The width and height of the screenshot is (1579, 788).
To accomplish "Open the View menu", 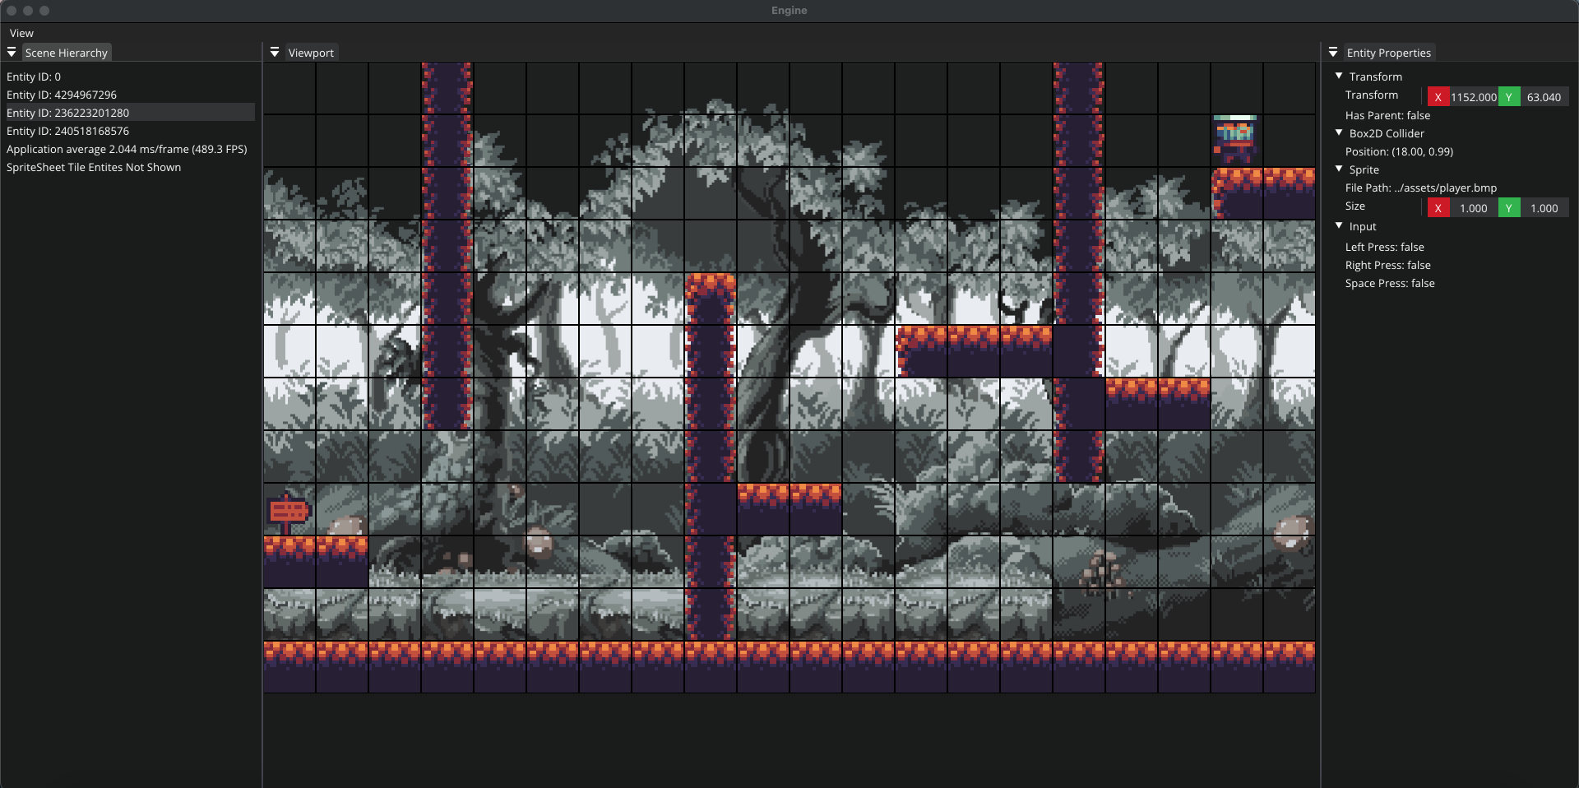I will point(21,33).
